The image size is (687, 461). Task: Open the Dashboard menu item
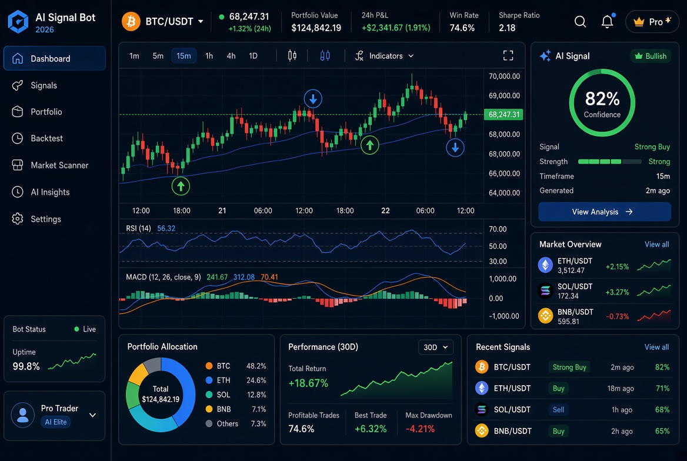(x=55, y=58)
